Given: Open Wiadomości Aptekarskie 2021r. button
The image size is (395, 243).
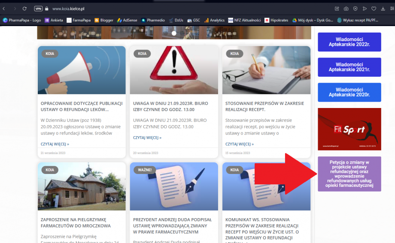Looking at the screenshot, I should 349,67.
